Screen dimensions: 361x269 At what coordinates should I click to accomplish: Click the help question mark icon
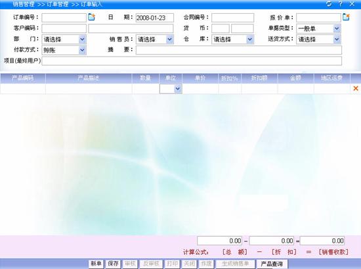click(x=340, y=4)
